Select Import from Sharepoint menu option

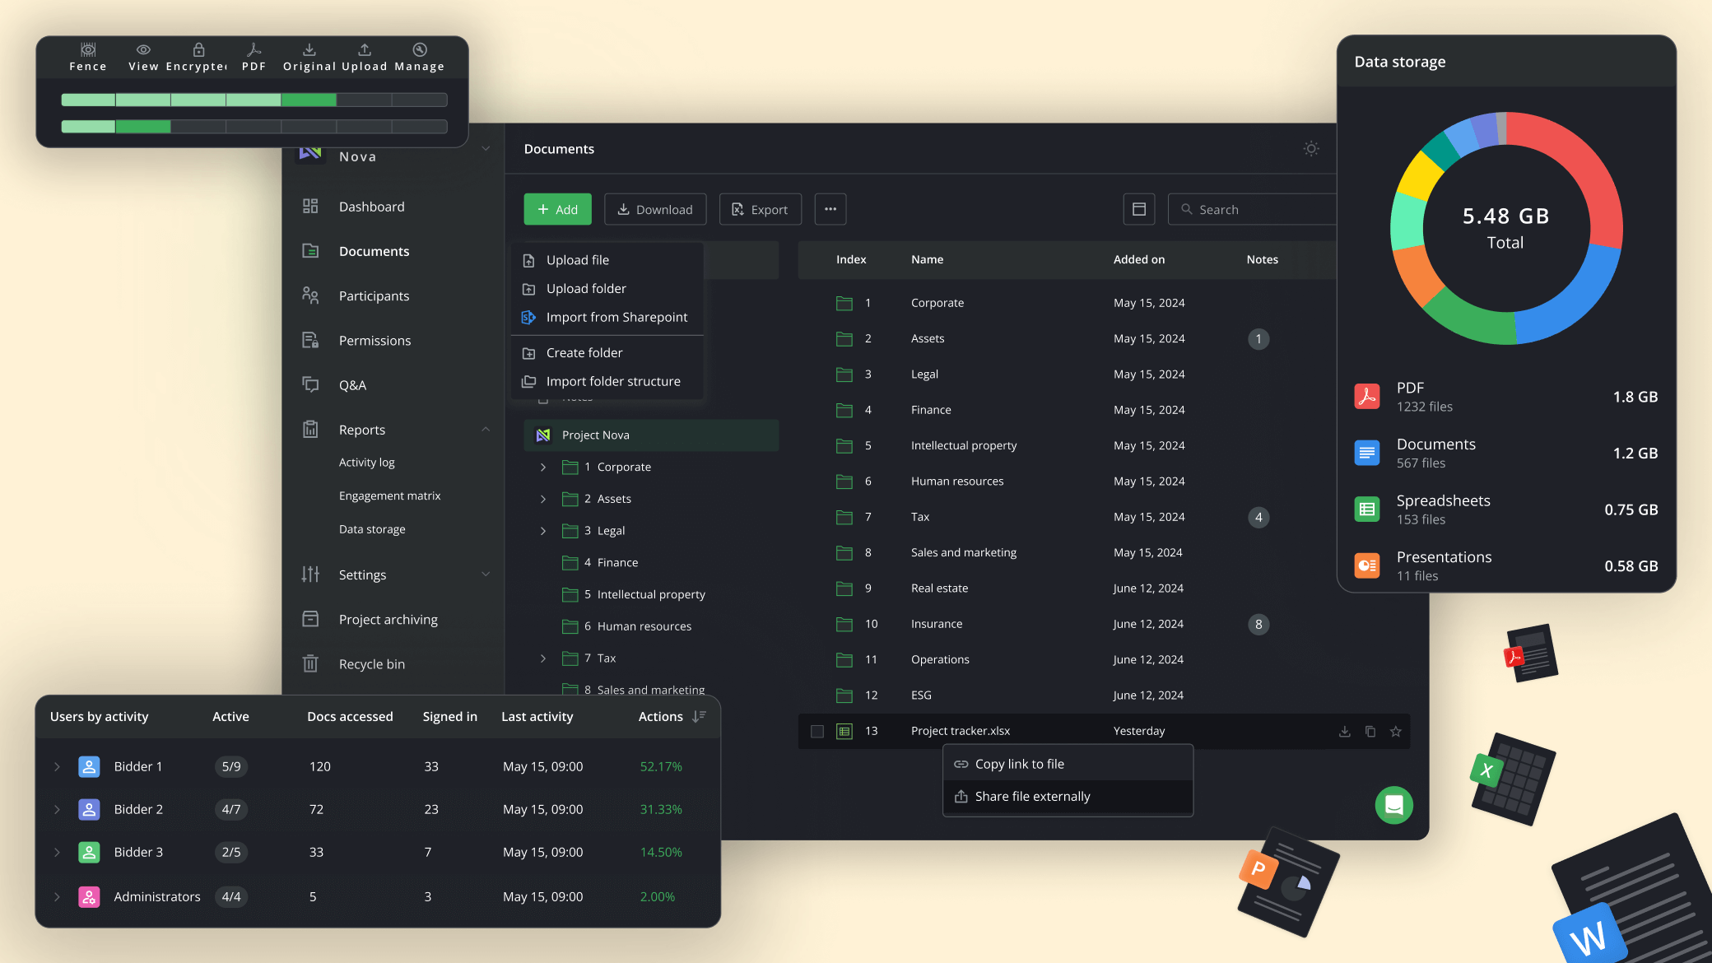[616, 318]
